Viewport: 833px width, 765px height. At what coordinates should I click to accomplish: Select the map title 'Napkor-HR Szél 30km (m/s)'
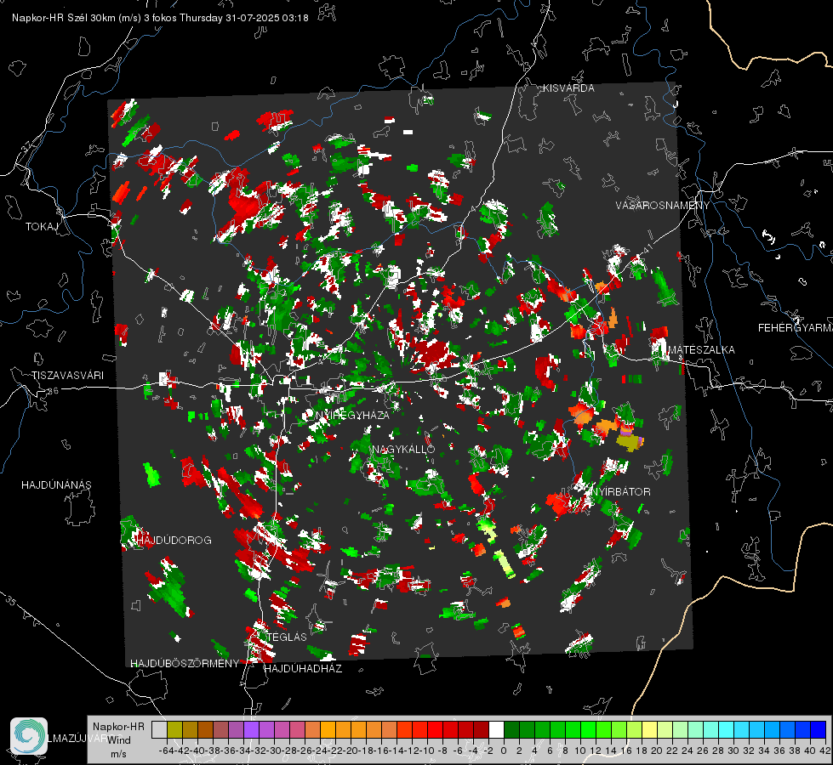(77, 18)
